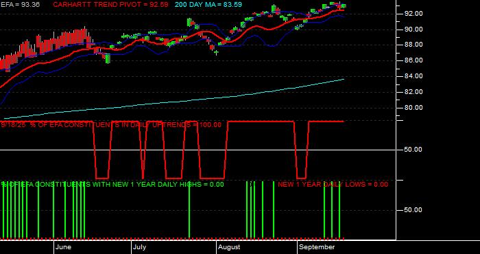Click the 200 DAY MA = 83.59 label

(208, 5)
